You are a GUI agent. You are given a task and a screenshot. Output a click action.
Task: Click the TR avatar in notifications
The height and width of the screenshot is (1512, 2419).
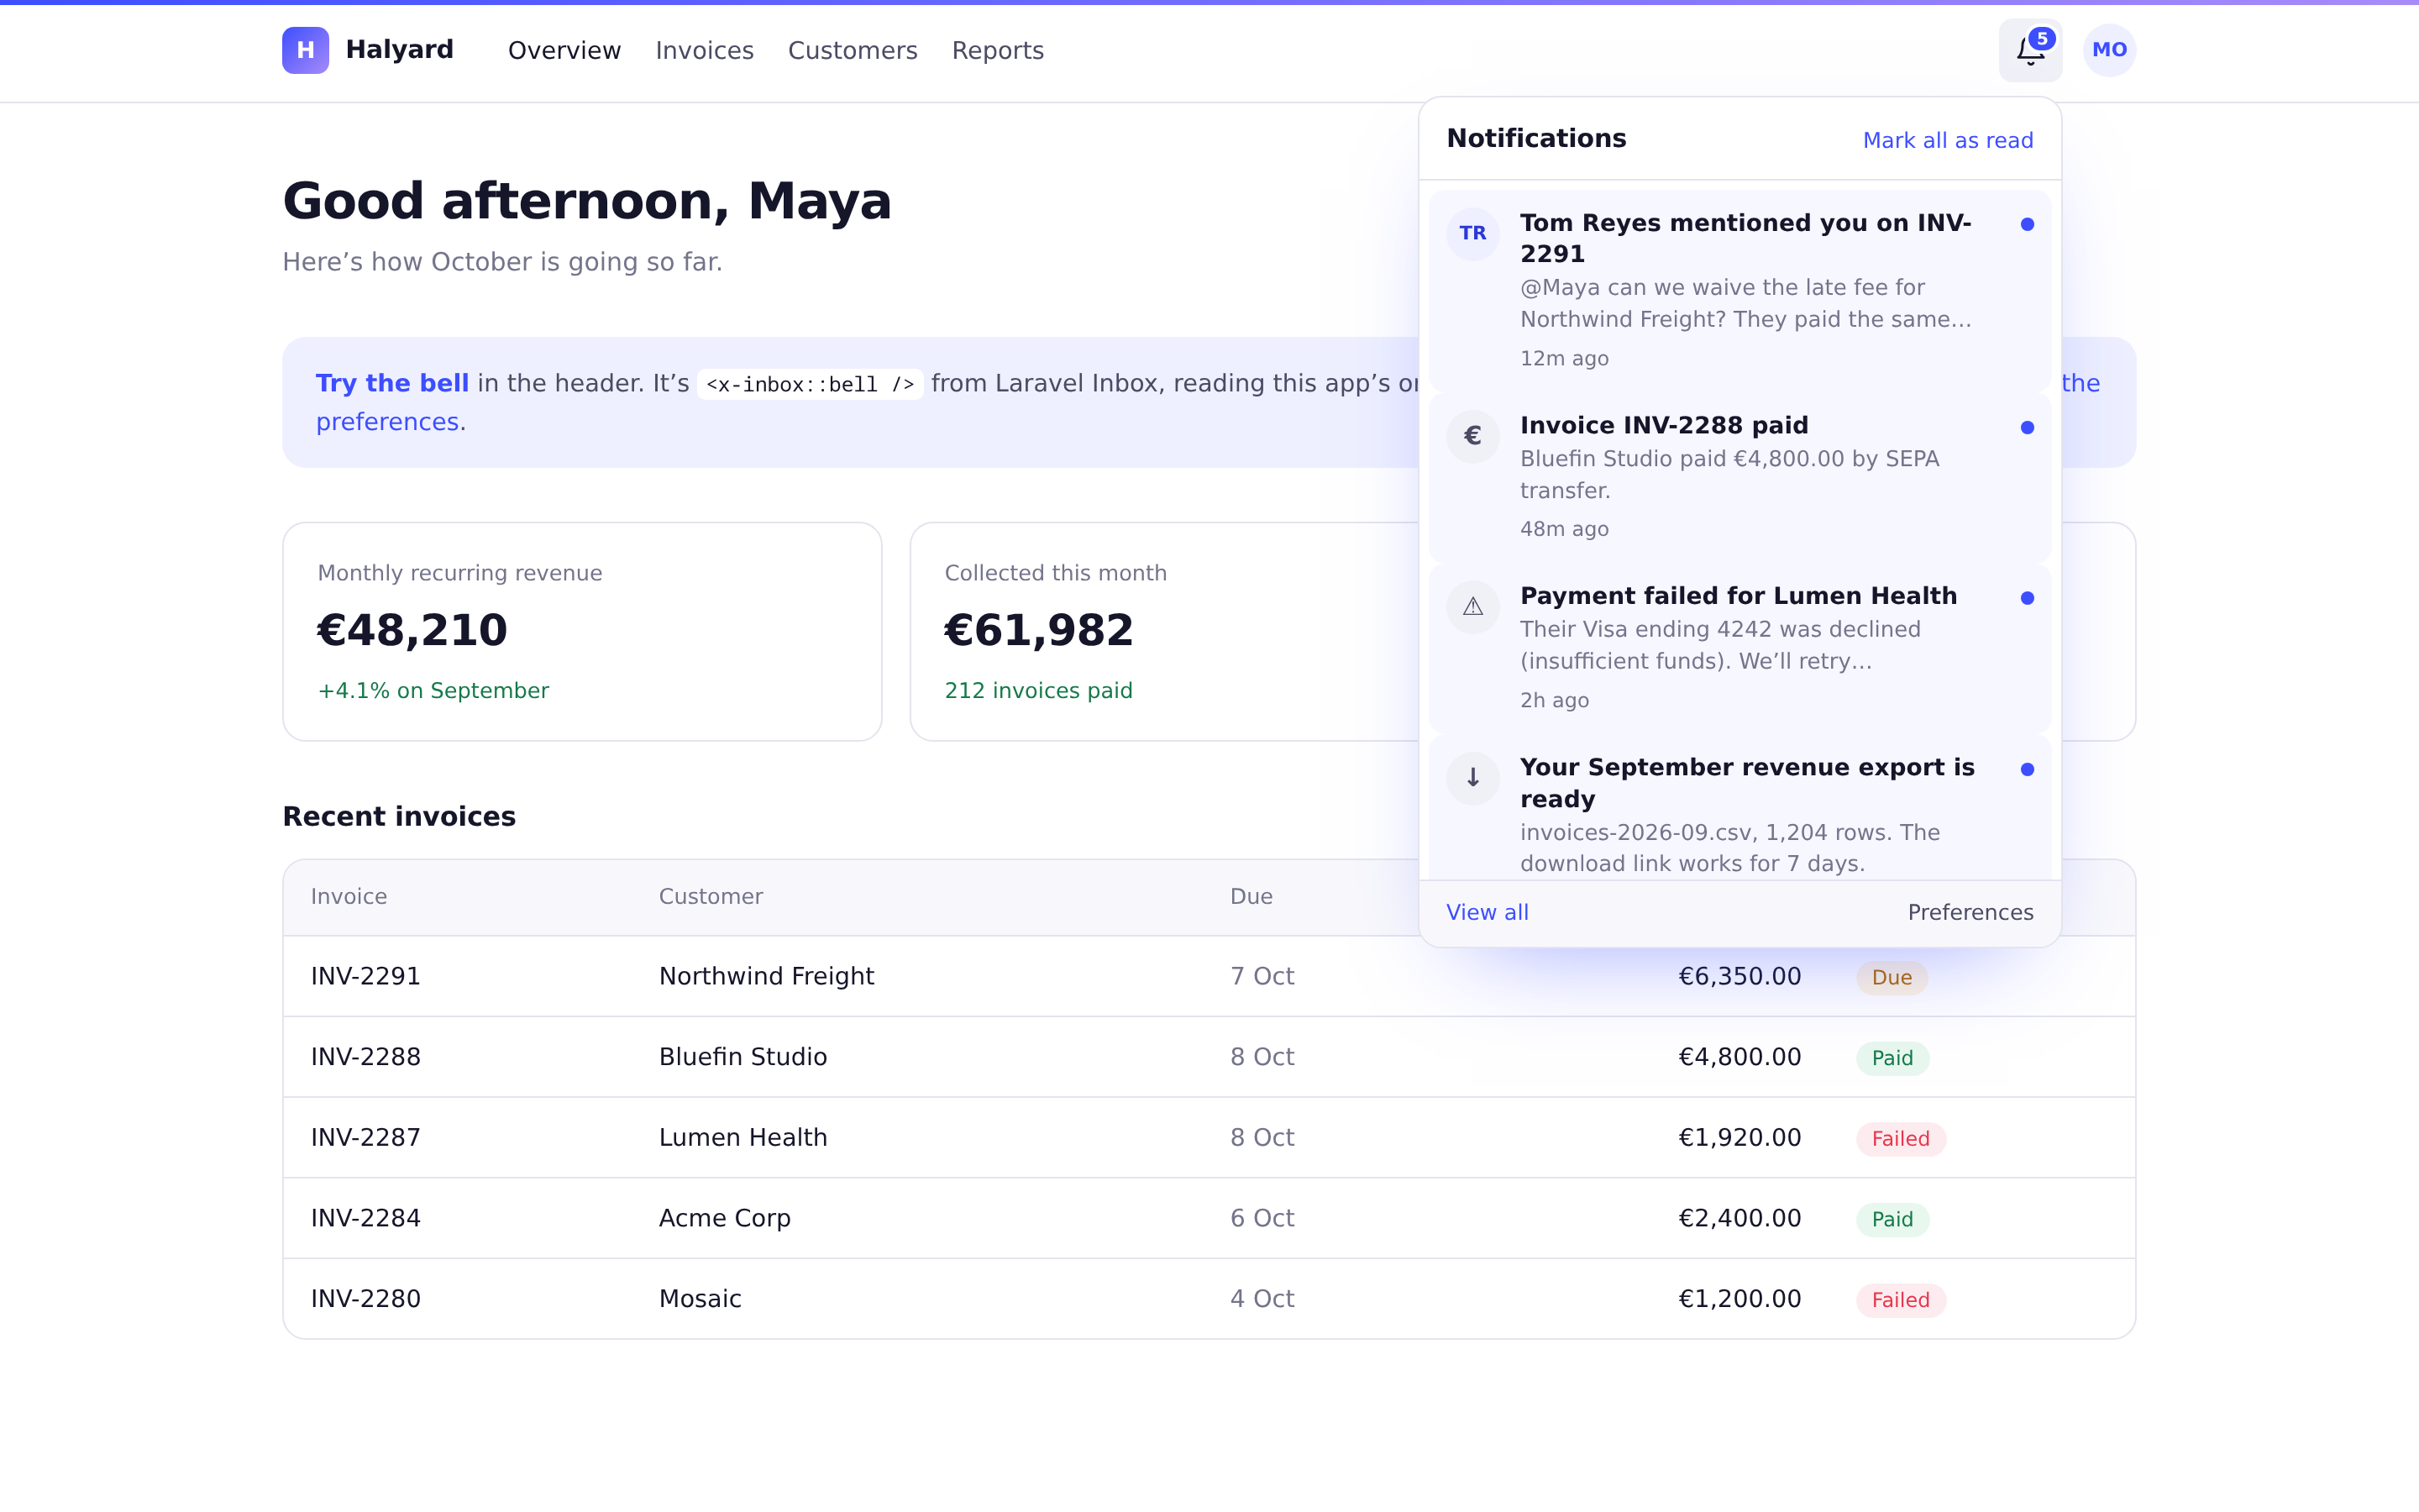(x=1472, y=234)
